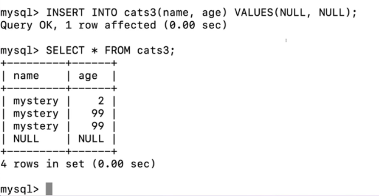Click the SELECT keyword in the second command
379x196 pixels.
pos(65,50)
